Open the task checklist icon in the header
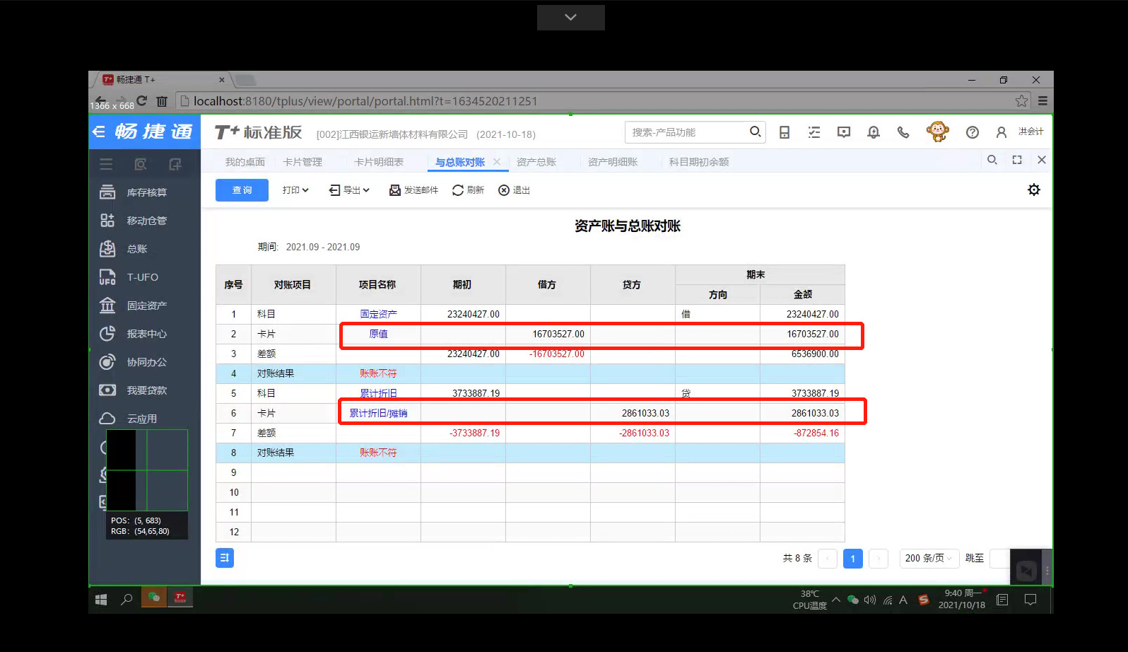Viewport: 1128px width, 652px height. (x=814, y=132)
